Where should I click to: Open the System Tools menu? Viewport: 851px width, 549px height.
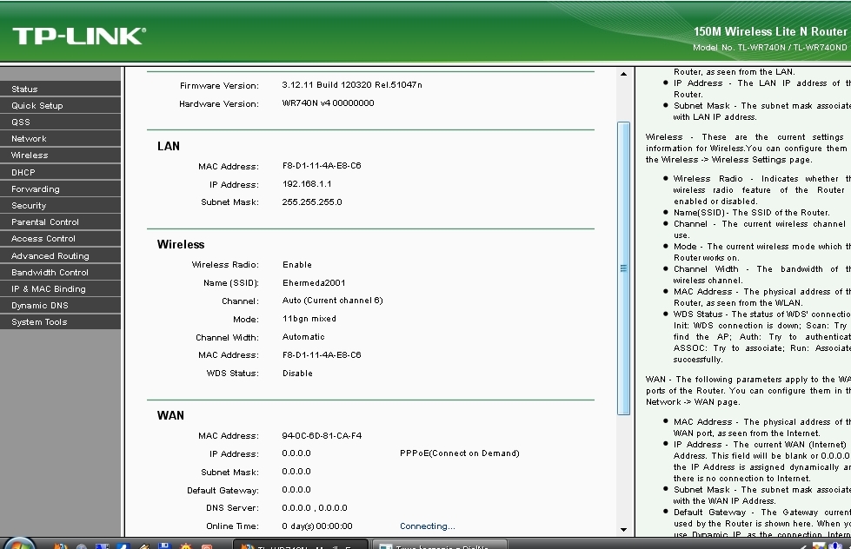60,321
